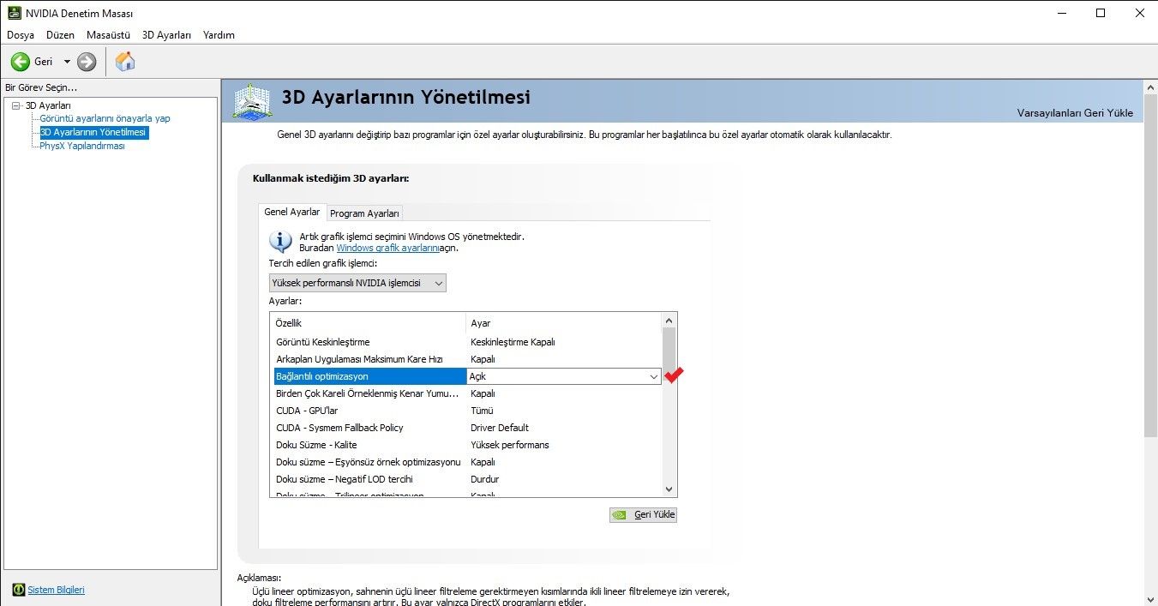
Task: Click the main panel scroll up arrow
Action: tap(1150, 87)
